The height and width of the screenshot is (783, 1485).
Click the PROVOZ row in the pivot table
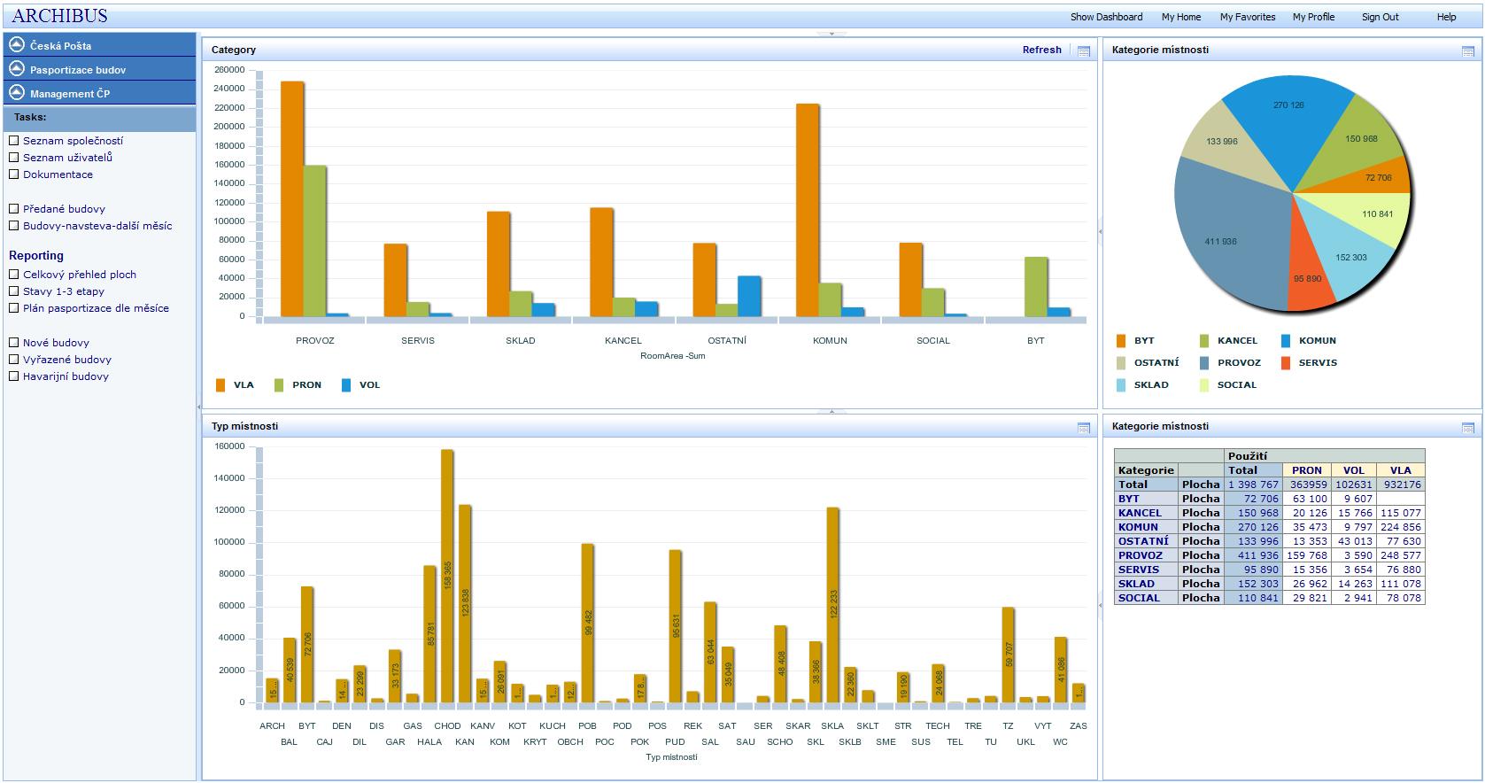(x=1269, y=555)
